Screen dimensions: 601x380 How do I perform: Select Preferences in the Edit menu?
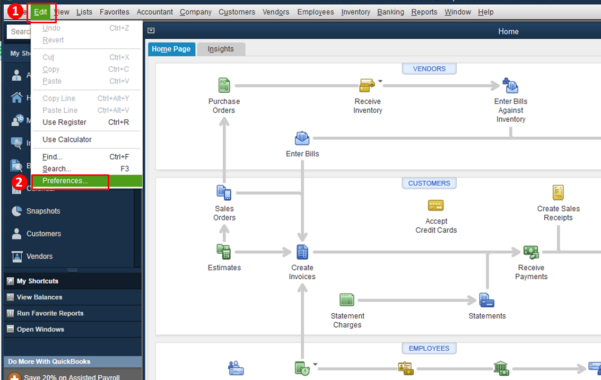[x=86, y=181]
